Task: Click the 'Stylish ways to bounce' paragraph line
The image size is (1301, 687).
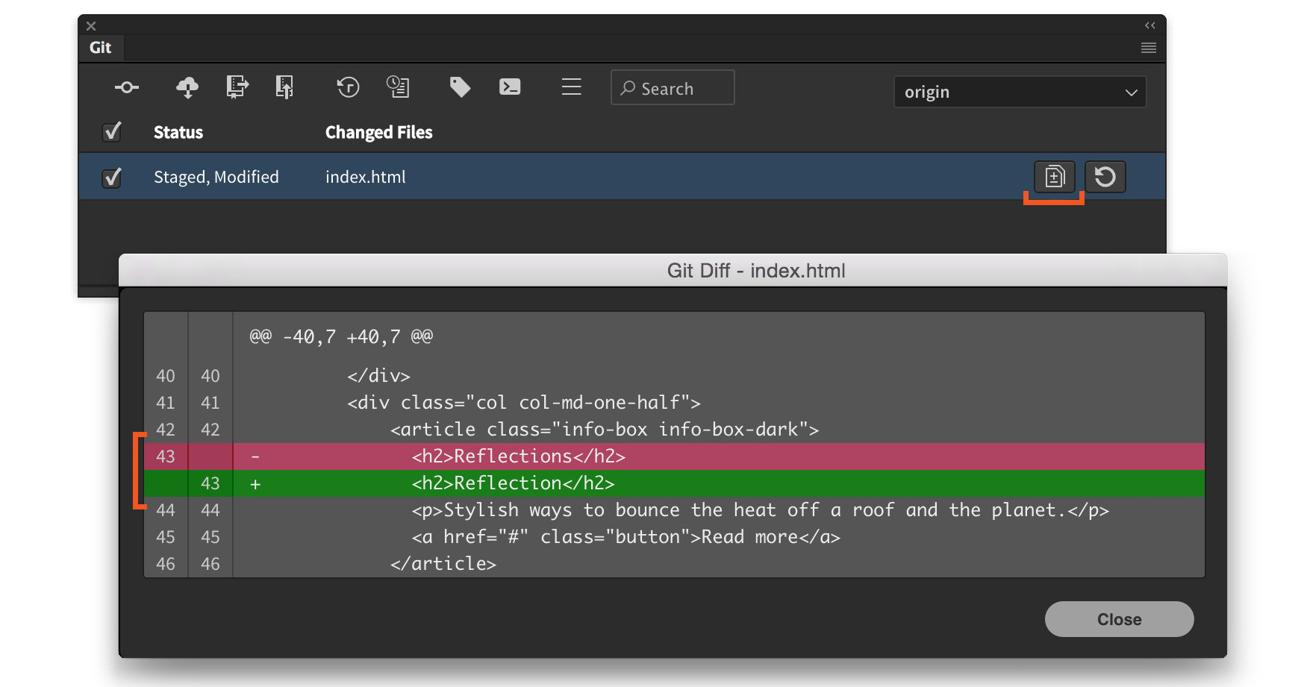Action: point(674,510)
